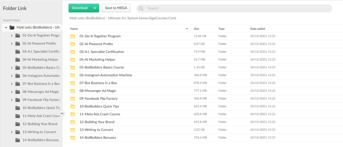Collapse the sidebar using double-arrow handle
The width and height of the screenshot is (343, 147).
tap(62, 113)
